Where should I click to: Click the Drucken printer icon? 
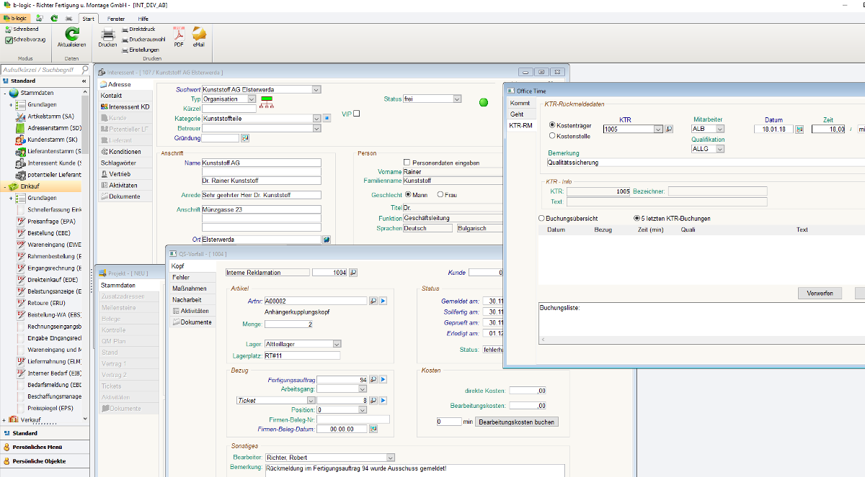click(x=107, y=33)
